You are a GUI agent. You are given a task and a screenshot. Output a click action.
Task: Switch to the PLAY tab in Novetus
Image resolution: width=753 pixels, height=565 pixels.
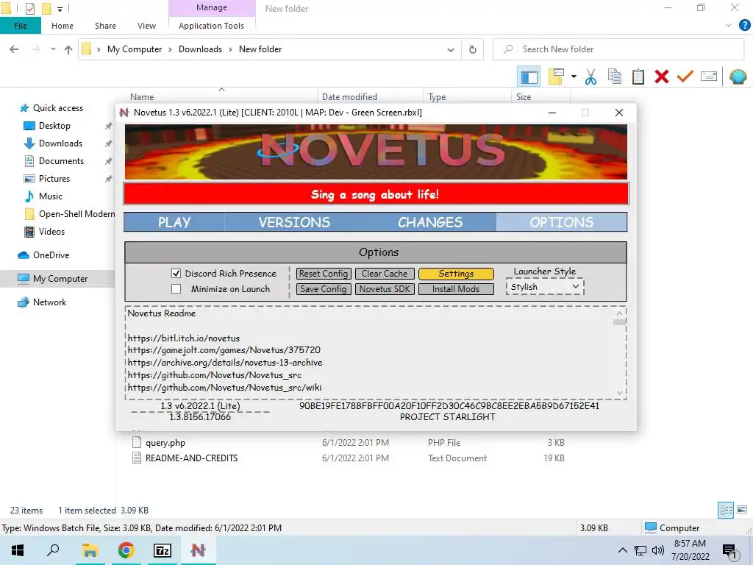174,222
